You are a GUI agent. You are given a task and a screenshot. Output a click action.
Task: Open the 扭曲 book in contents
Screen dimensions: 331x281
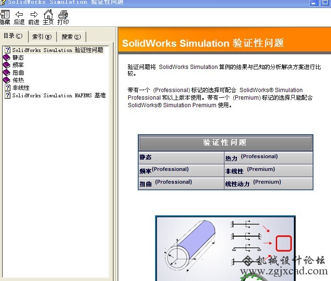point(18,73)
